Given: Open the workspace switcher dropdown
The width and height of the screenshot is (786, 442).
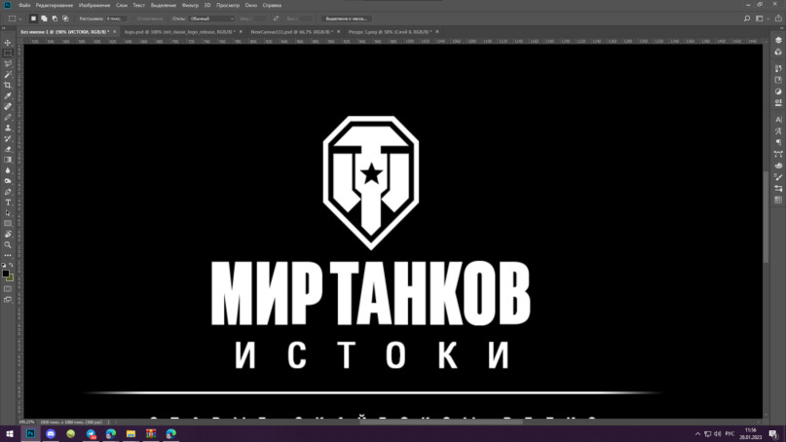Looking at the screenshot, I should 762,18.
